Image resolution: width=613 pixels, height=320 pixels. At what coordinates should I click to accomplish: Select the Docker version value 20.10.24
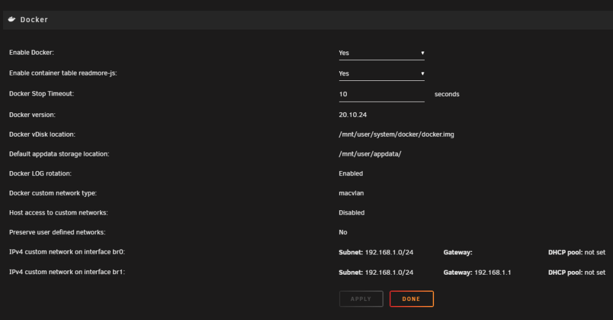click(352, 115)
